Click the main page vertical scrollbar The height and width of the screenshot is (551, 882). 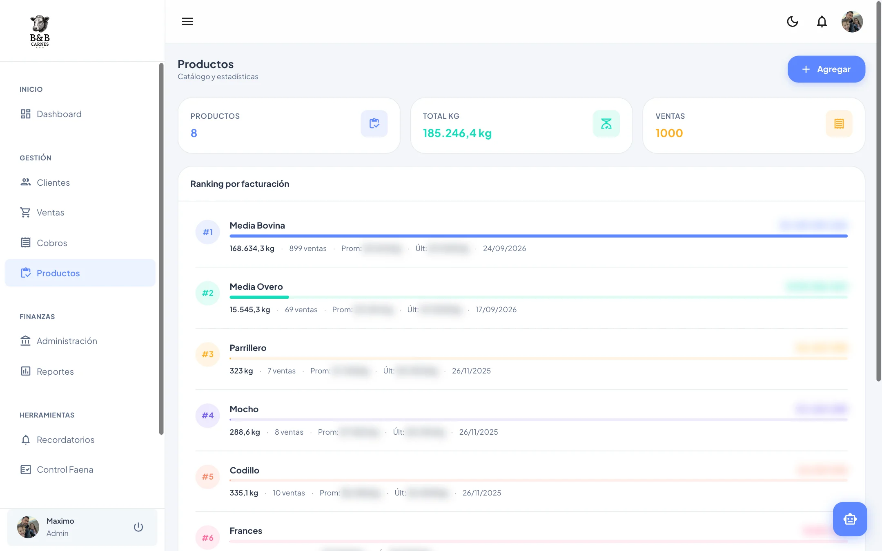879,192
